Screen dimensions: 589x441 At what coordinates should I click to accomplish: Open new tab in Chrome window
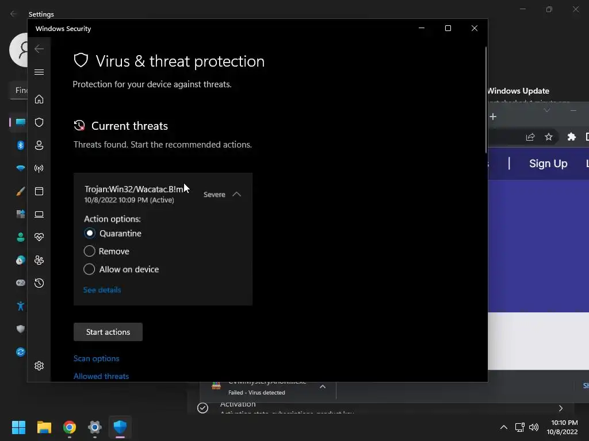click(x=493, y=117)
